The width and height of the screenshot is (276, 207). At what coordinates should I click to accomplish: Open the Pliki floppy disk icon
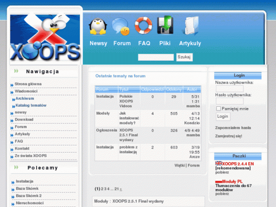tap(165, 25)
